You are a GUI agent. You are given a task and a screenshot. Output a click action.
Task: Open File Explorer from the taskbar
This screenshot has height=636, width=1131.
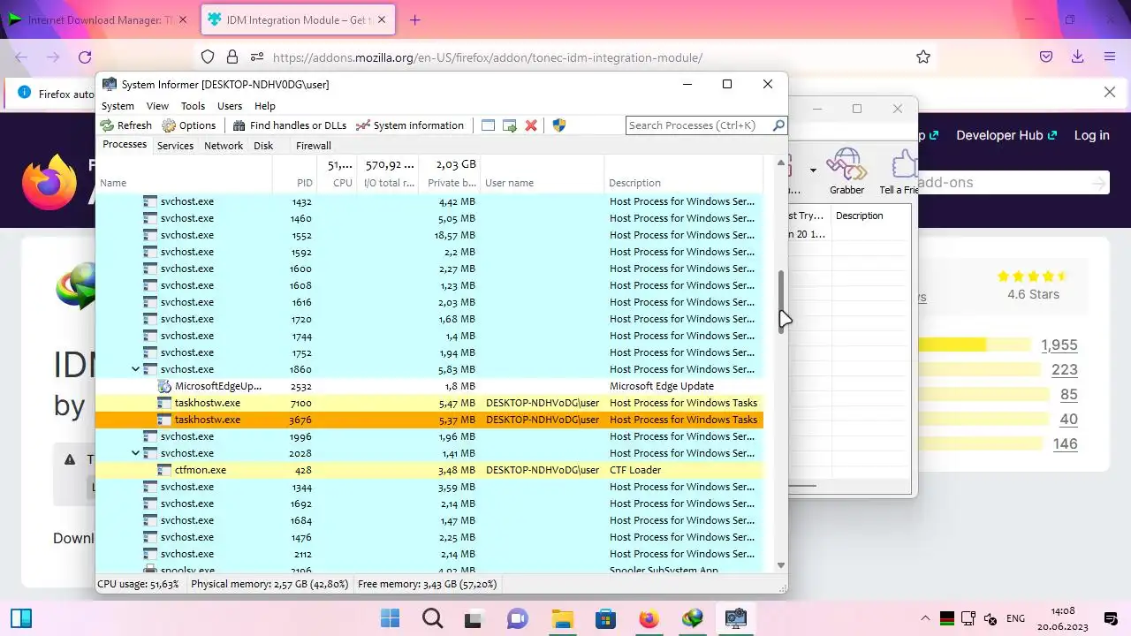(562, 618)
